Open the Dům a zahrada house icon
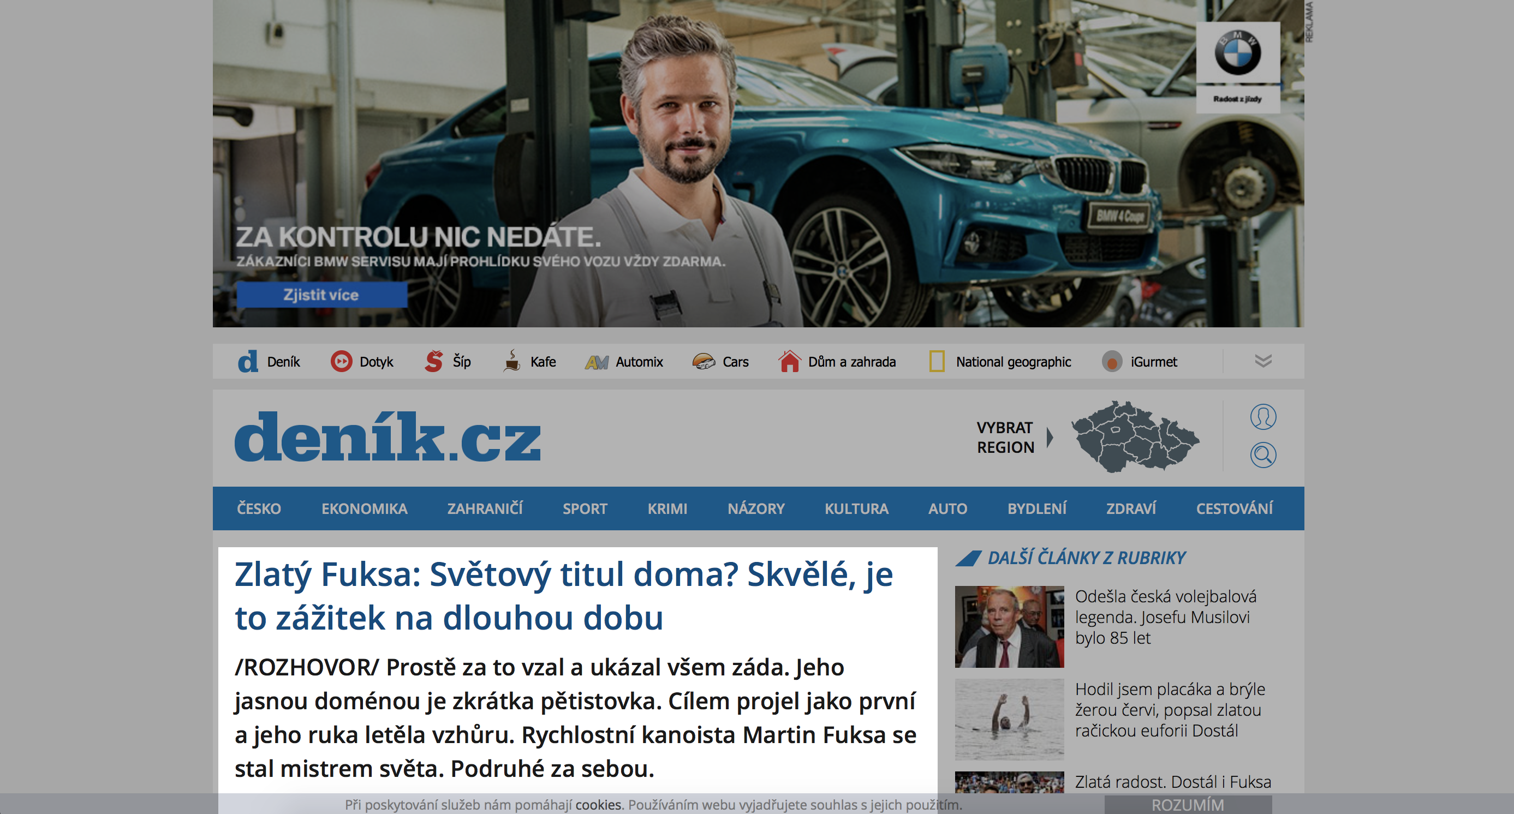The image size is (1514, 814). tap(789, 361)
